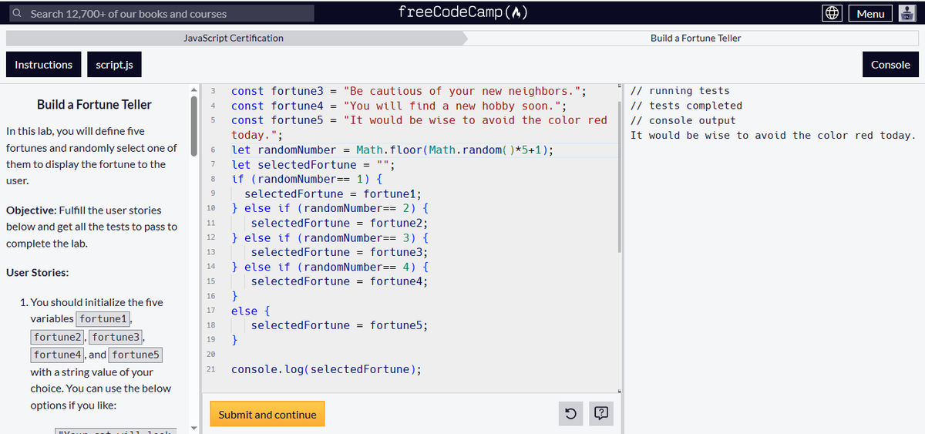Click the fortune3 string 'Be cautious of your new neighbors.'
Image resolution: width=925 pixels, height=434 pixels.
[462, 91]
